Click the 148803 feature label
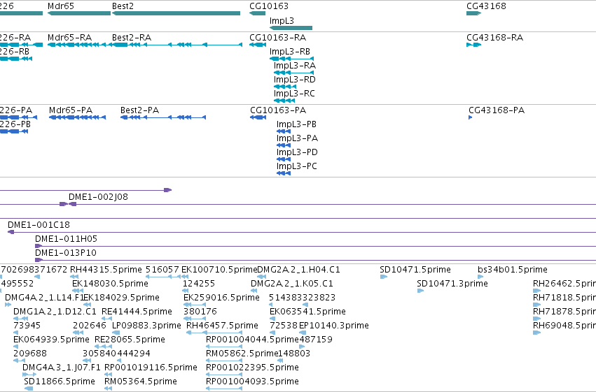 (294, 354)
